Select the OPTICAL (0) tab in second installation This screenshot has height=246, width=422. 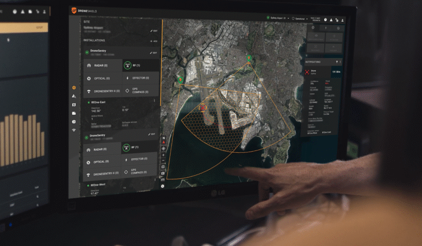point(102,162)
